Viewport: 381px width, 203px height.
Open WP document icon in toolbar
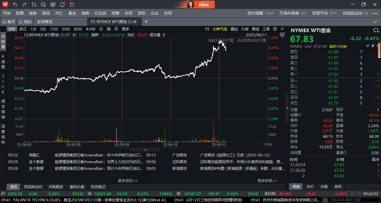pyautogui.click(x=53, y=4)
